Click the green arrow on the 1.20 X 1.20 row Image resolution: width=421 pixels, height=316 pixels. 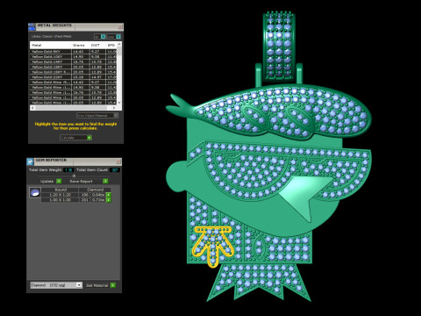[x=109, y=195]
